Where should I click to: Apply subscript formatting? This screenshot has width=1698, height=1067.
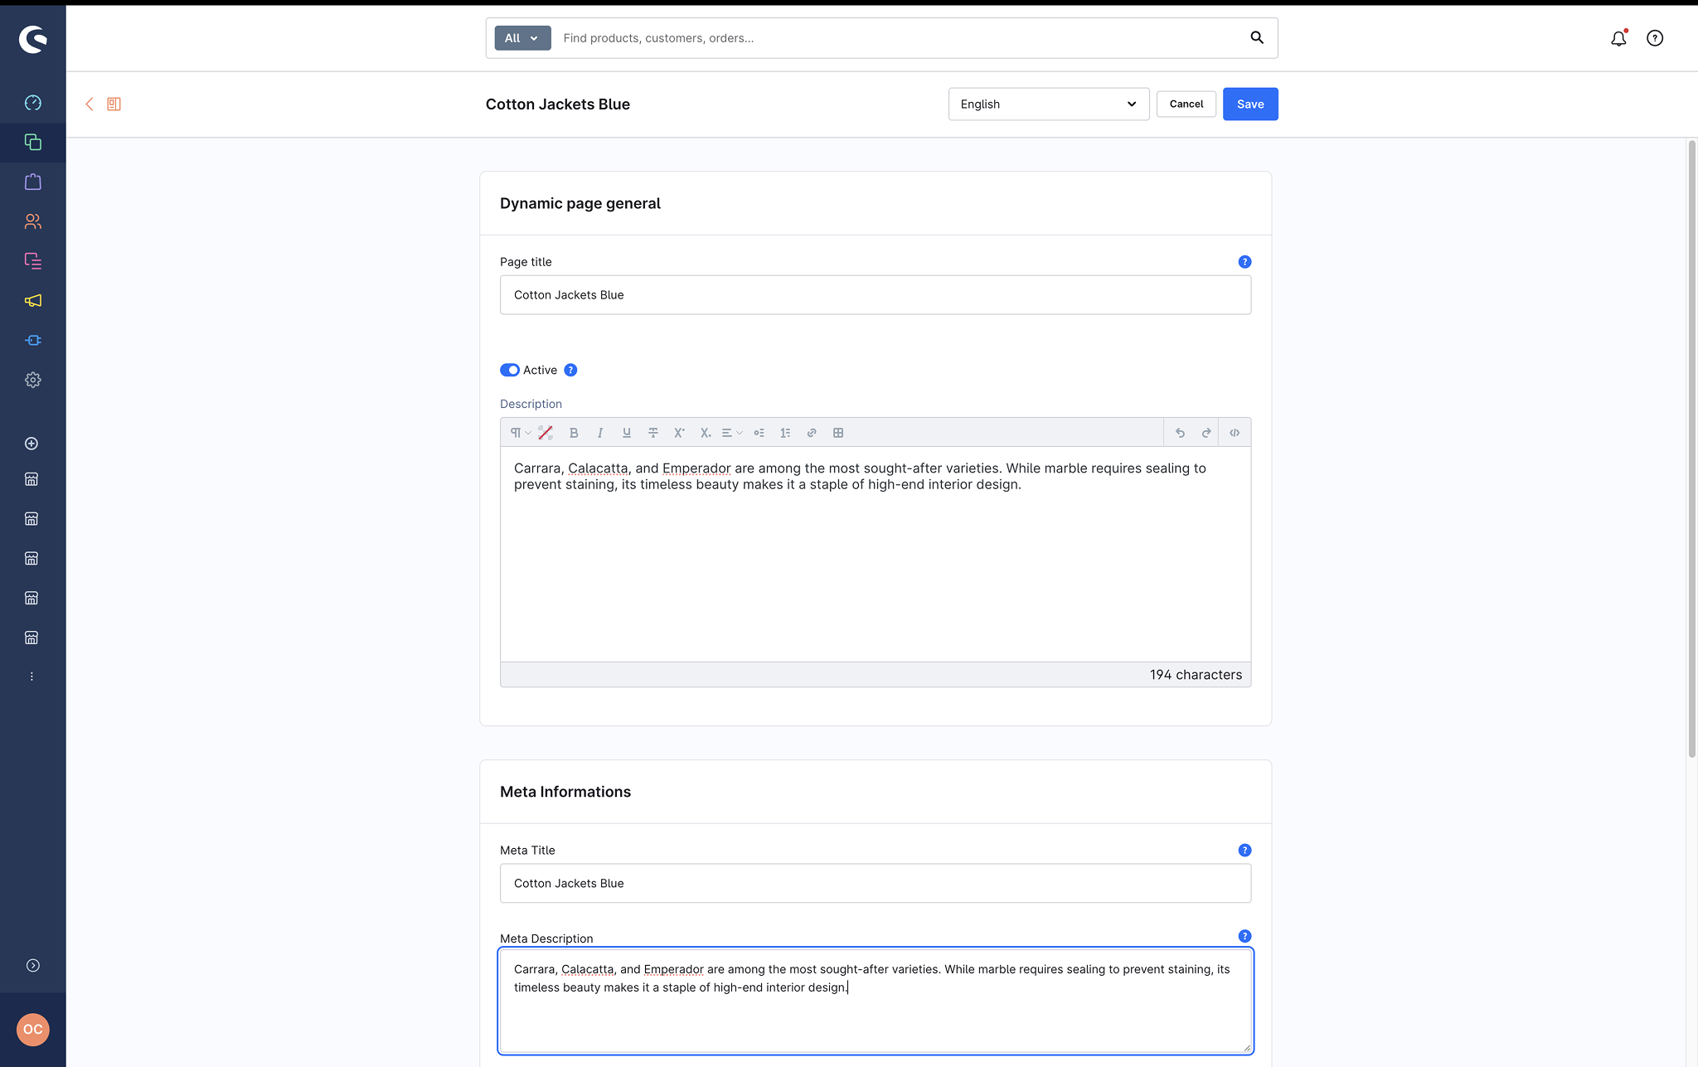(x=706, y=433)
